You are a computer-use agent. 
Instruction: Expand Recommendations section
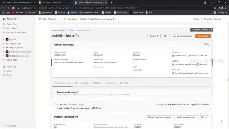click(55, 92)
